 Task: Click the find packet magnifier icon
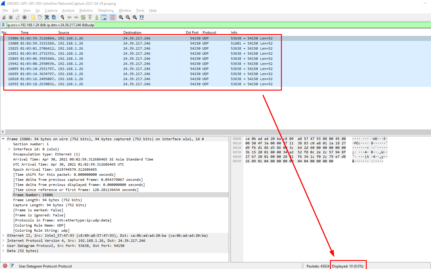click(62, 17)
